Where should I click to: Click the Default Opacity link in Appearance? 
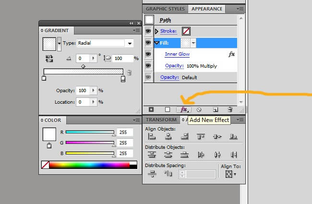169,77
